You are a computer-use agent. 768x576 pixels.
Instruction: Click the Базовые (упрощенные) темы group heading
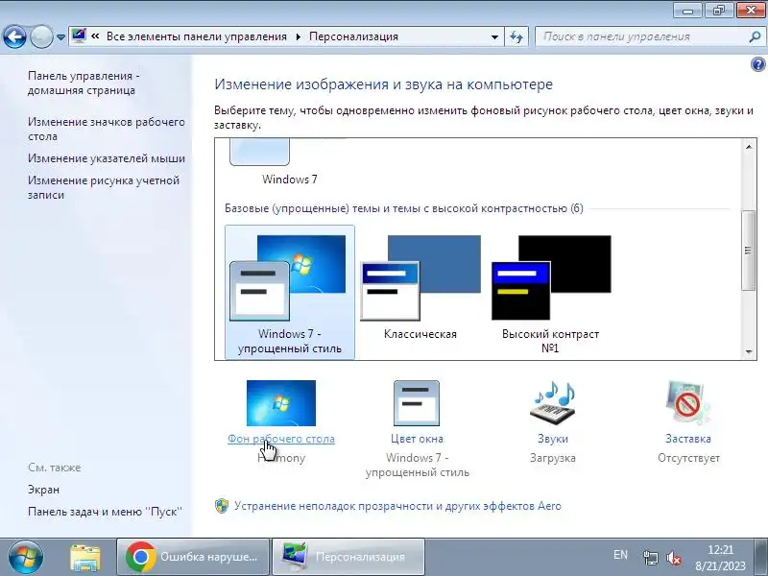(403, 208)
